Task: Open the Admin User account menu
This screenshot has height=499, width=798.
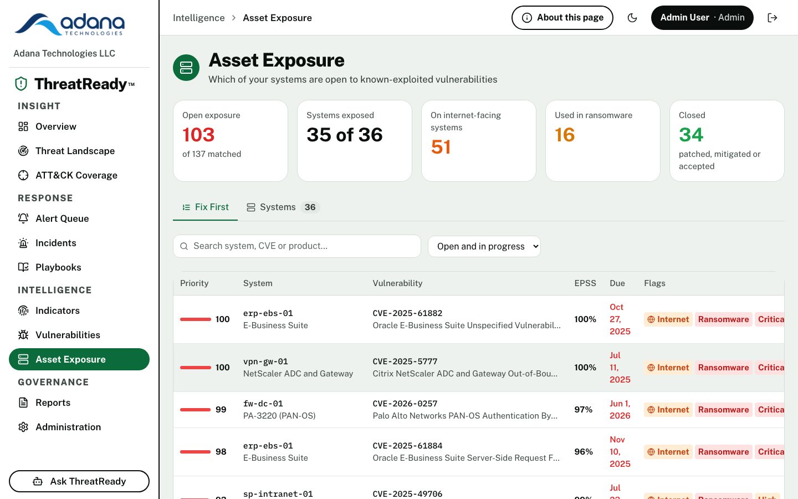Action: (702, 18)
